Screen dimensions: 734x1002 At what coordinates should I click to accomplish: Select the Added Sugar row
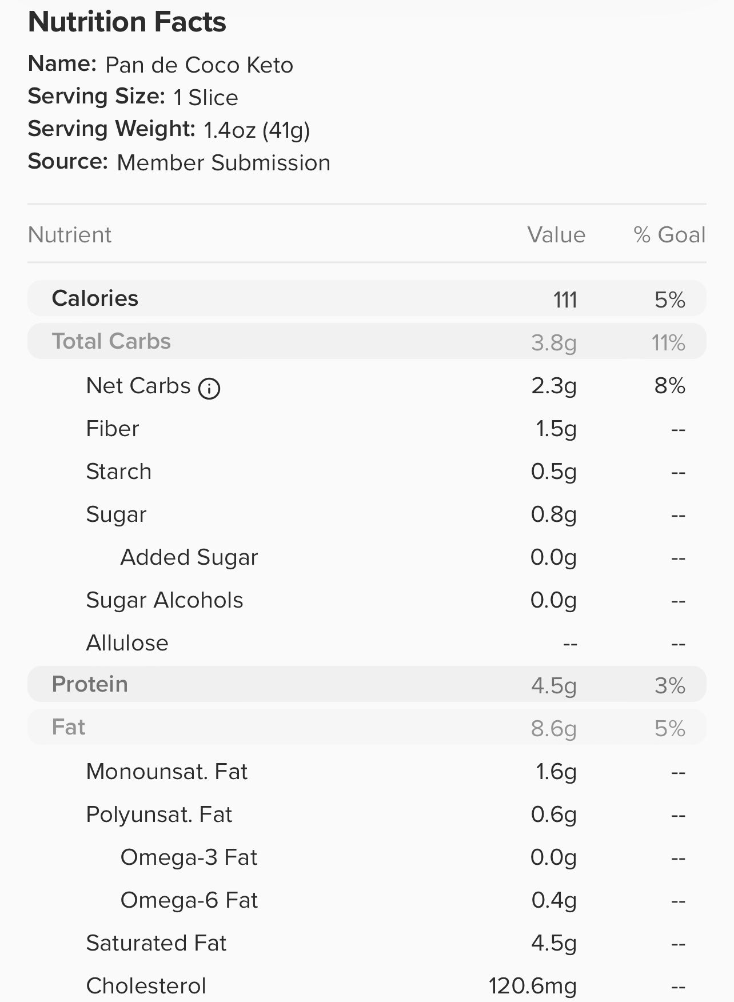point(367,557)
